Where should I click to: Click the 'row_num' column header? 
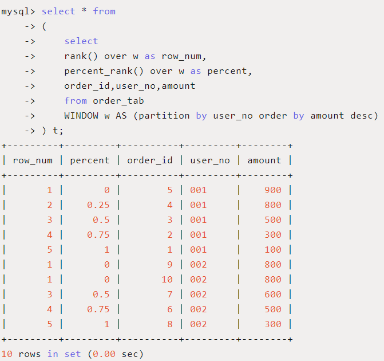(33, 160)
